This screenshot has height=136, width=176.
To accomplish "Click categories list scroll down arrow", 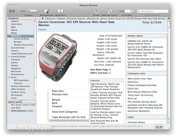I will pyautogui.click(x=35, y=98).
